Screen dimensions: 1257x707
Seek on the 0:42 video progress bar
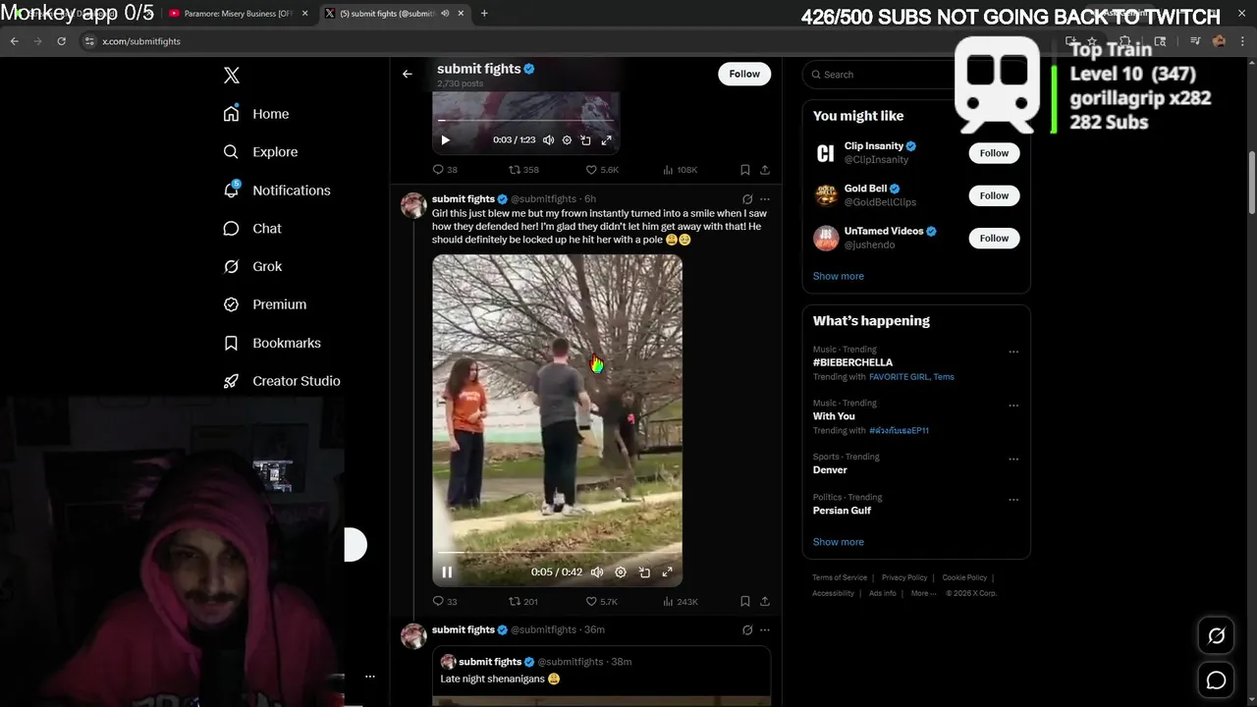tap(557, 553)
